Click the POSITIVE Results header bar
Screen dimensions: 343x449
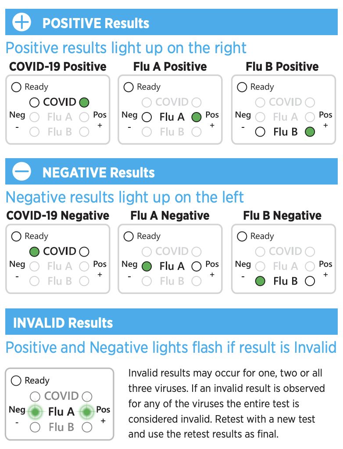click(x=171, y=23)
